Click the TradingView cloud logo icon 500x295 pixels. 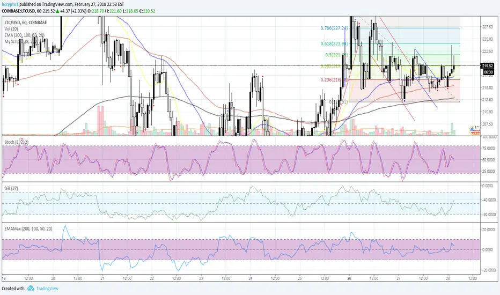pyautogui.click(x=31, y=288)
